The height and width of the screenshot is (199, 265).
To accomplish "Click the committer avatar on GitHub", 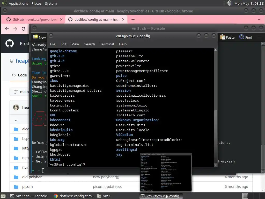I will point(16,108).
